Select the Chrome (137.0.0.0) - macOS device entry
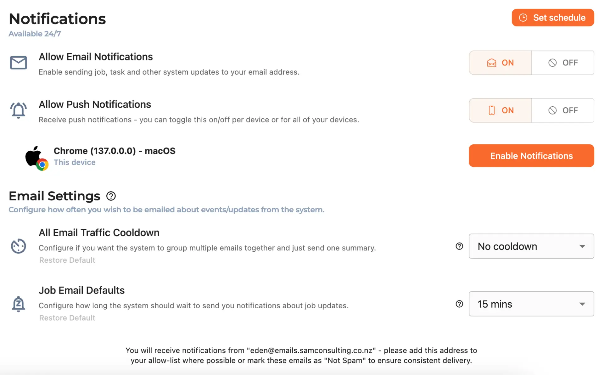The image size is (604, 375). tap(115, 151)
